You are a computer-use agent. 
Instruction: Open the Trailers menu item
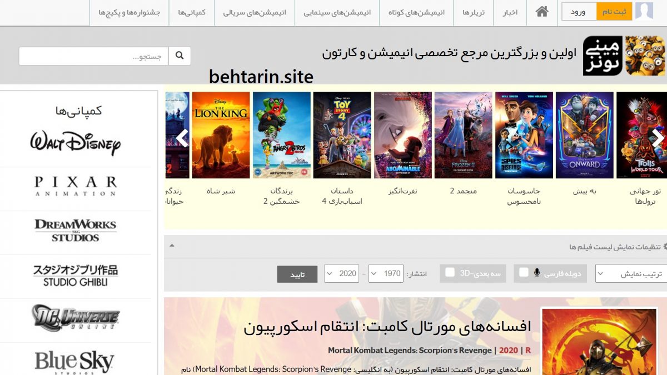[x=474, y=12]
